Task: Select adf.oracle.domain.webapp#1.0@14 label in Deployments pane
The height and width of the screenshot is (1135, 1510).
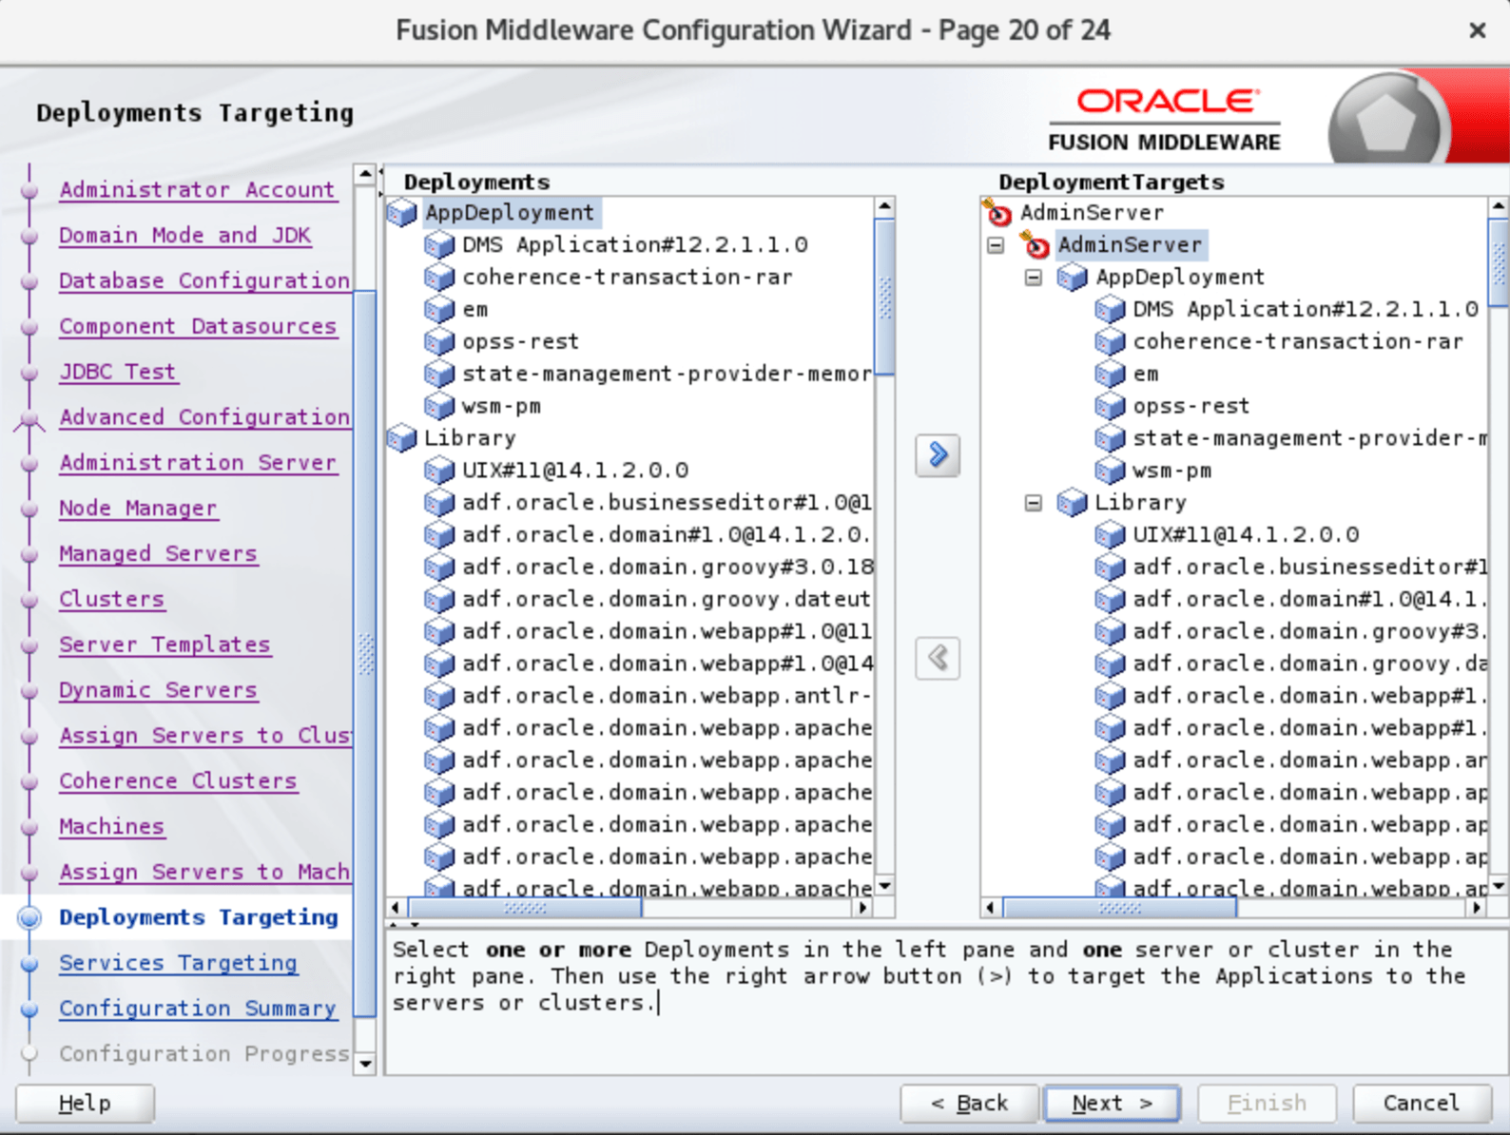Action: (667, 664)
